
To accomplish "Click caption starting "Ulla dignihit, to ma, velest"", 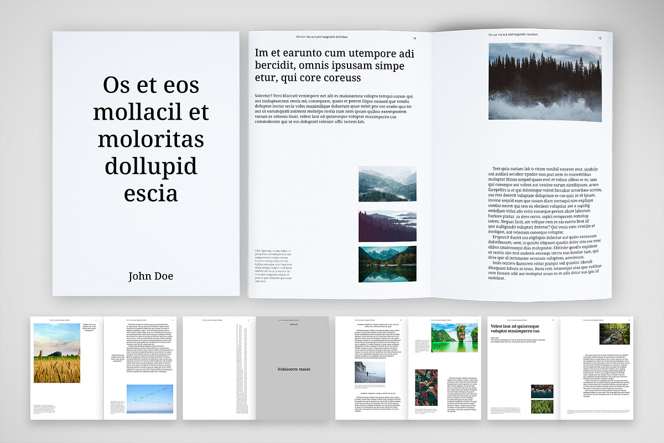I will (273, 266).
